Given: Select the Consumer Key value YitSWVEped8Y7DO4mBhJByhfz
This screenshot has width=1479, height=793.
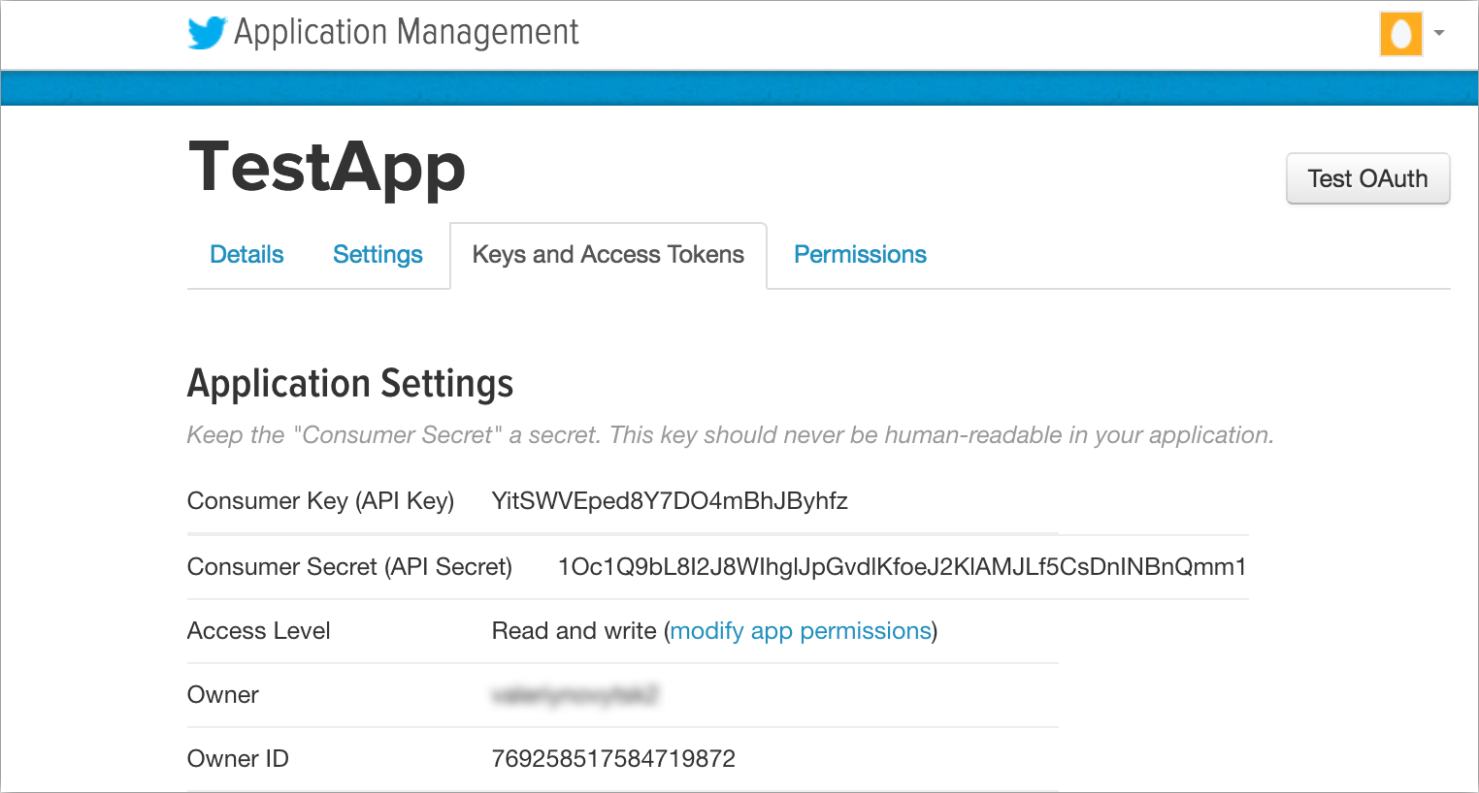Looking at the screenshot, I should tap(670, 501).
